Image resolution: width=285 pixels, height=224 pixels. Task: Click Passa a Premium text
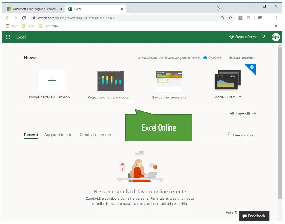coord(246,37)
